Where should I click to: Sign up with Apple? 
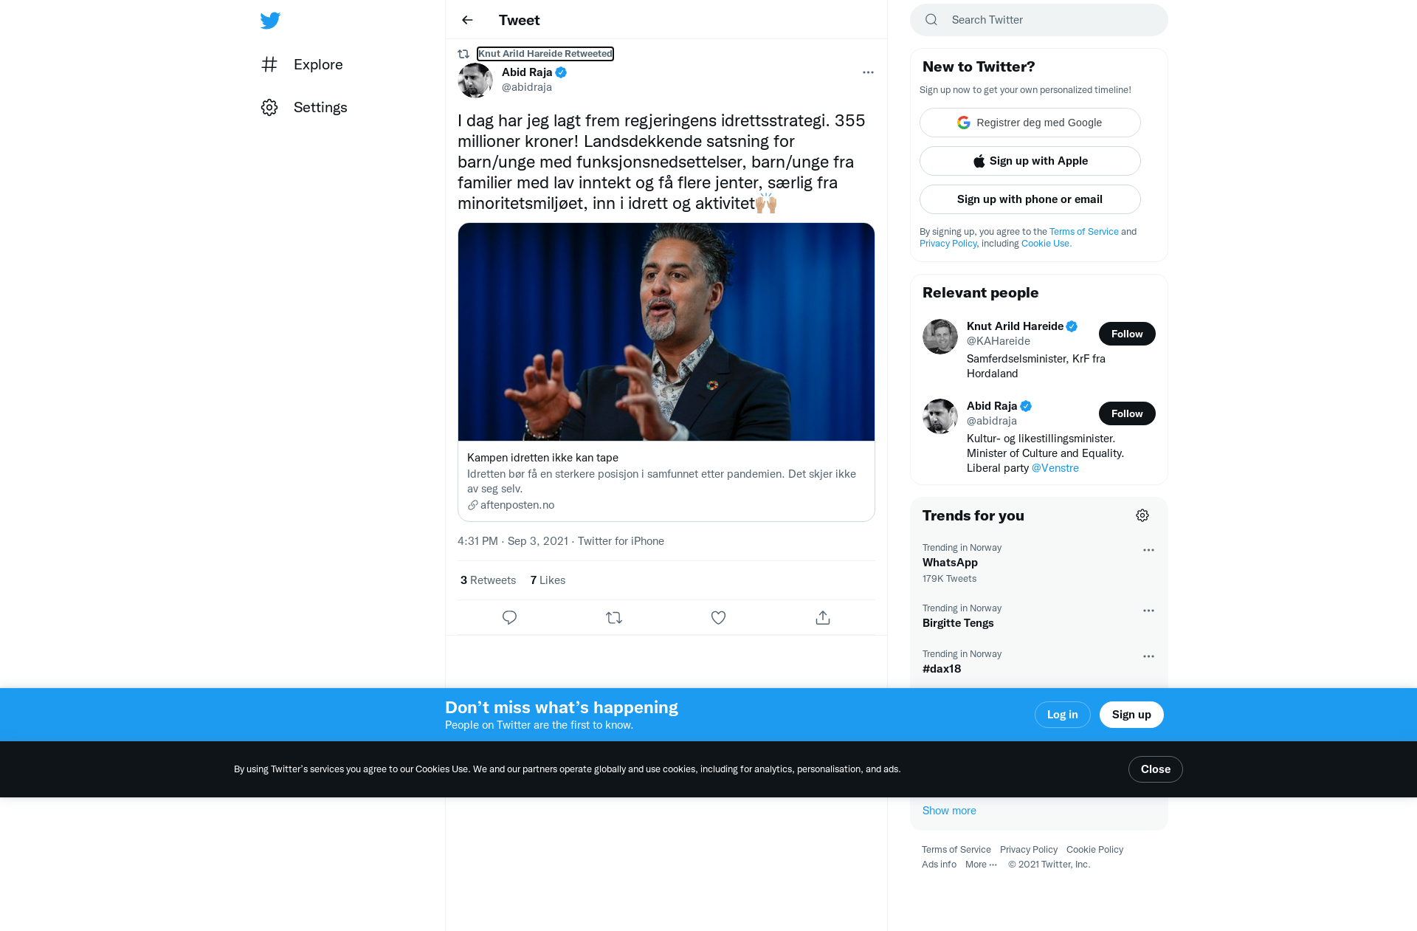coord(1030,161)
